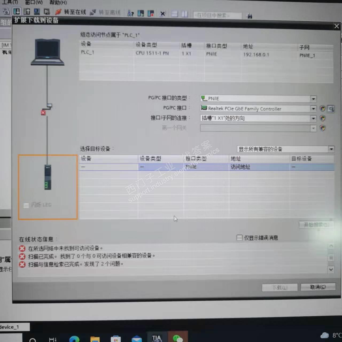
Task: Click the 开始搜索(S) button
Action: (316, 225)
